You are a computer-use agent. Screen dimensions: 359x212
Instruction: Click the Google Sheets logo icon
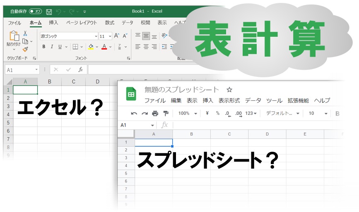(131, 94)
